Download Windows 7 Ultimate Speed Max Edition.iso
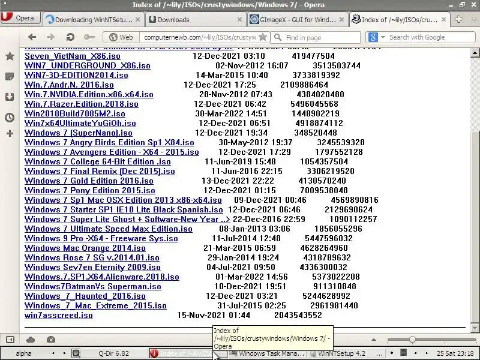The height and width of the screenshot is (360, 480). point(109,229)
